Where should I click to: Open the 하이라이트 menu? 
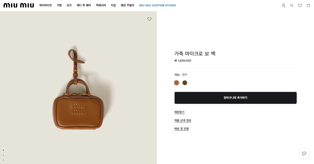pyautogui.click(x=46, y=6)
